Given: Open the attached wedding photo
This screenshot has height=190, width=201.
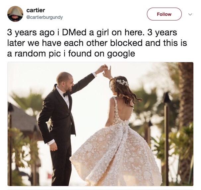Looking at the screenshot, I should [x=100, y=124].
